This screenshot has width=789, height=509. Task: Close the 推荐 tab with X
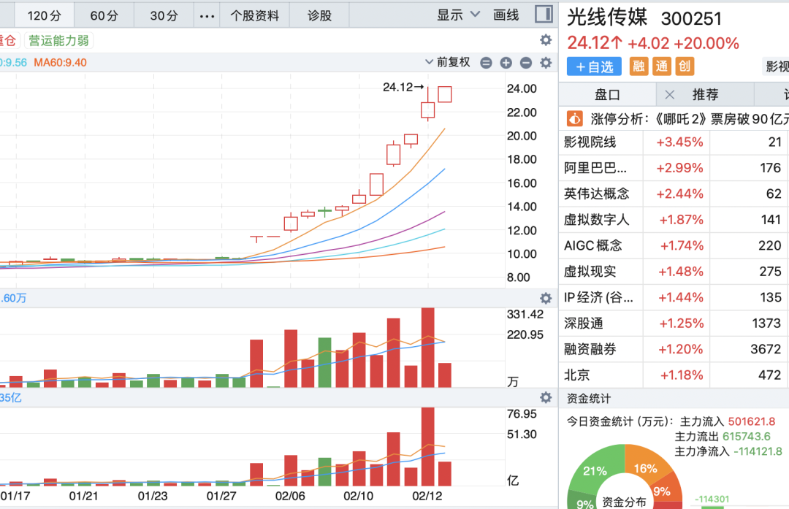[670, 94]
